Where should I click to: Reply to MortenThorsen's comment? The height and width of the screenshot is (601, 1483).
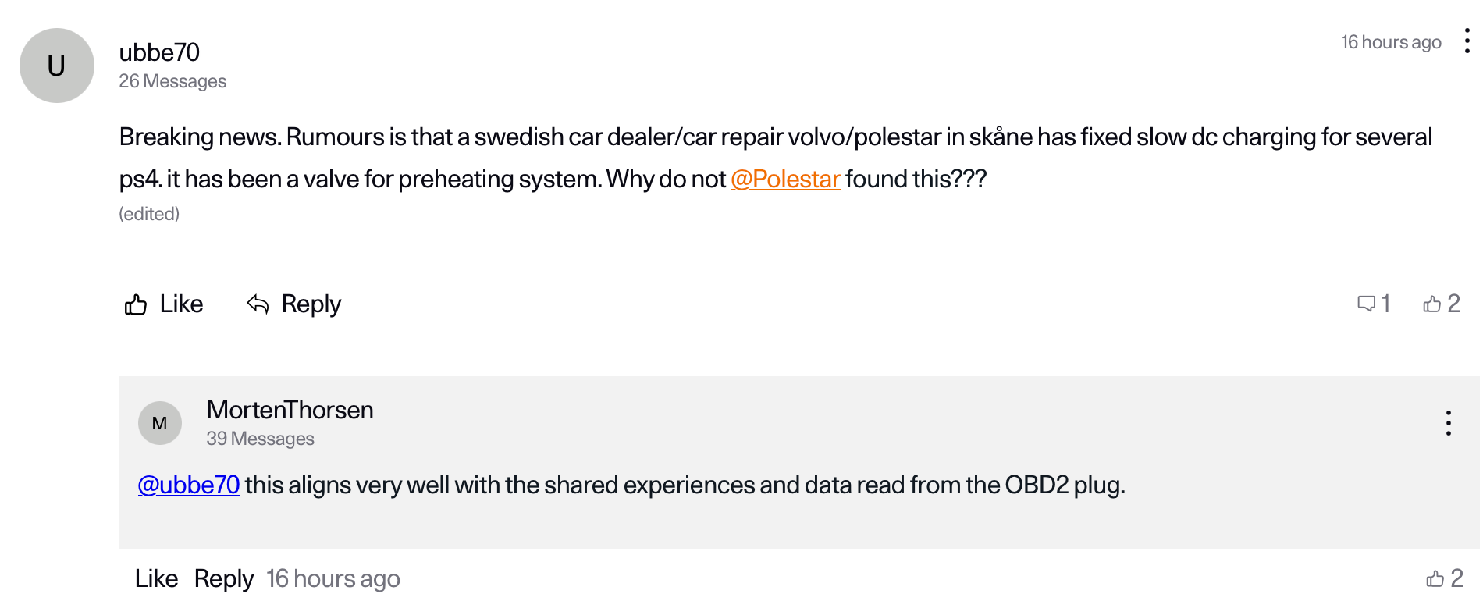click(224, 578)
